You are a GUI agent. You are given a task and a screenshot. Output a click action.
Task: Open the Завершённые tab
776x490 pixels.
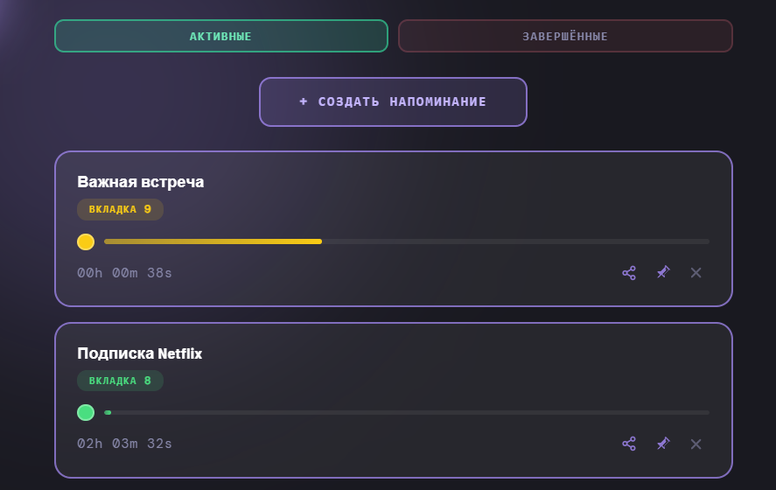[565, 37]
